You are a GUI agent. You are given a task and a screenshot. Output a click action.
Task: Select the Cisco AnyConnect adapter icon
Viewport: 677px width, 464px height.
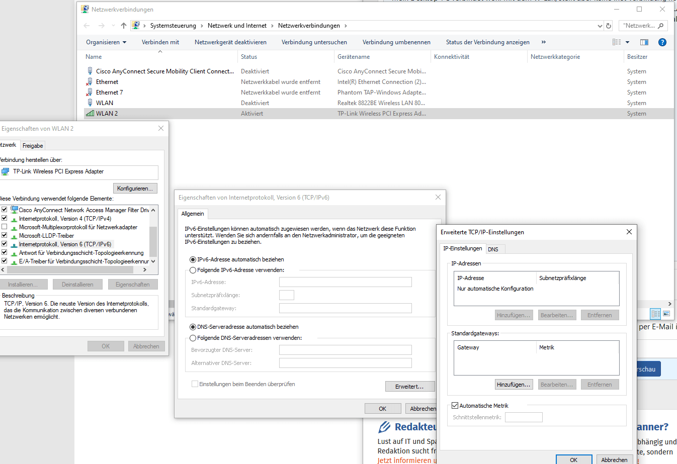(x=90, y=71)
